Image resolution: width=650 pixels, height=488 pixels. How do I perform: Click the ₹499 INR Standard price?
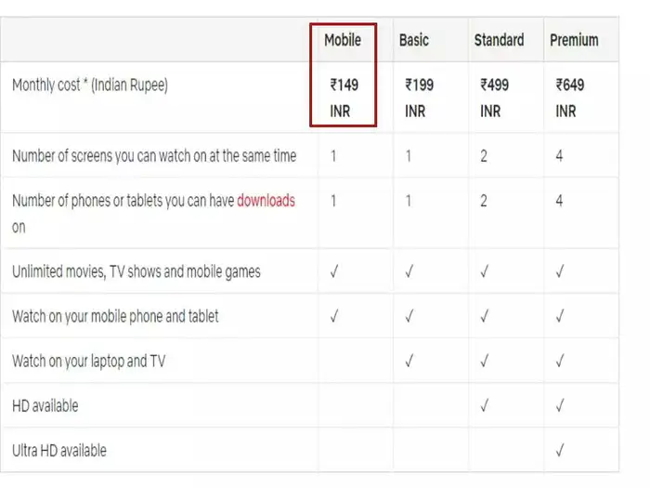494,98
